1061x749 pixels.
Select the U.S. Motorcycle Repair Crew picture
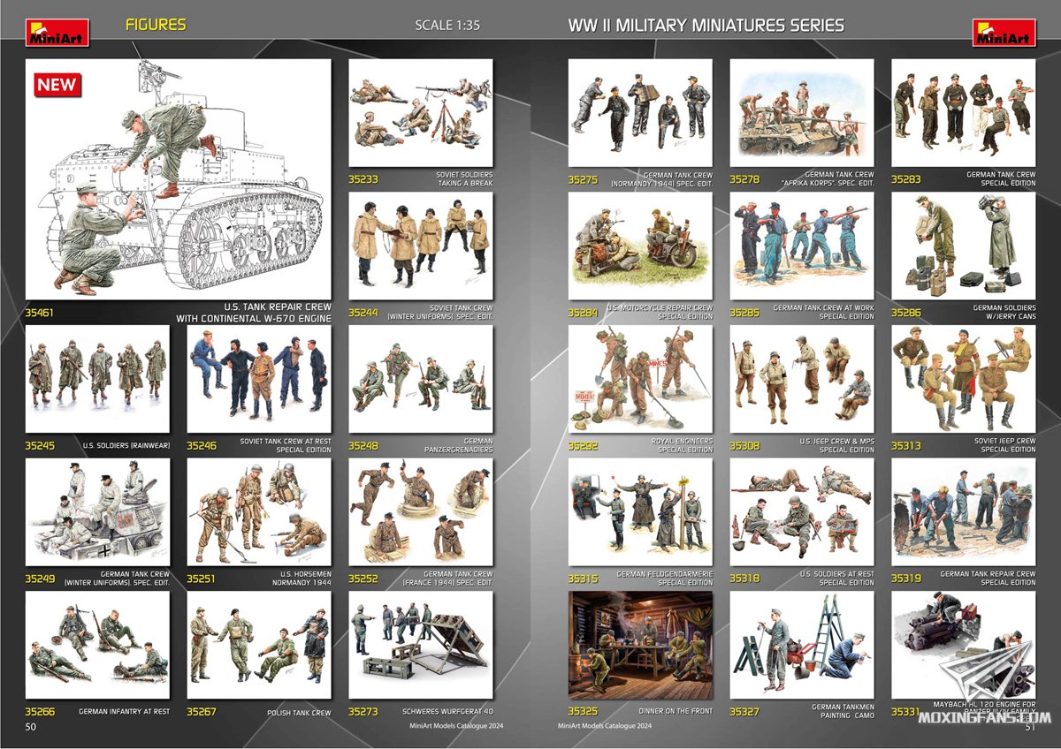(640, 246)
